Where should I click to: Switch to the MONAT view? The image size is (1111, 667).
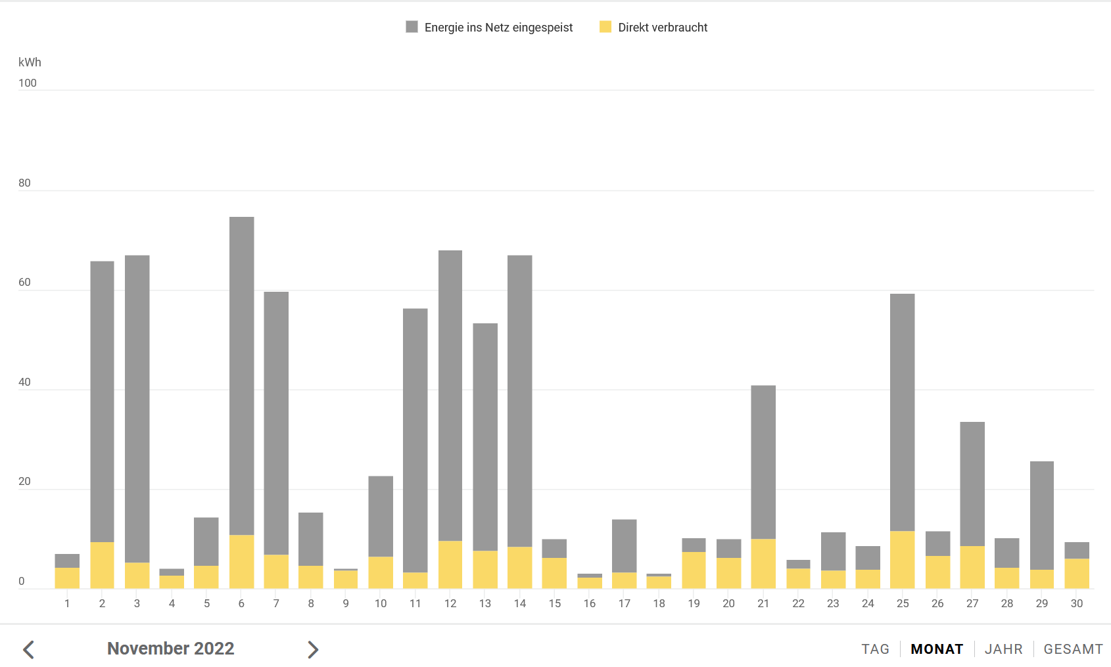937,649
